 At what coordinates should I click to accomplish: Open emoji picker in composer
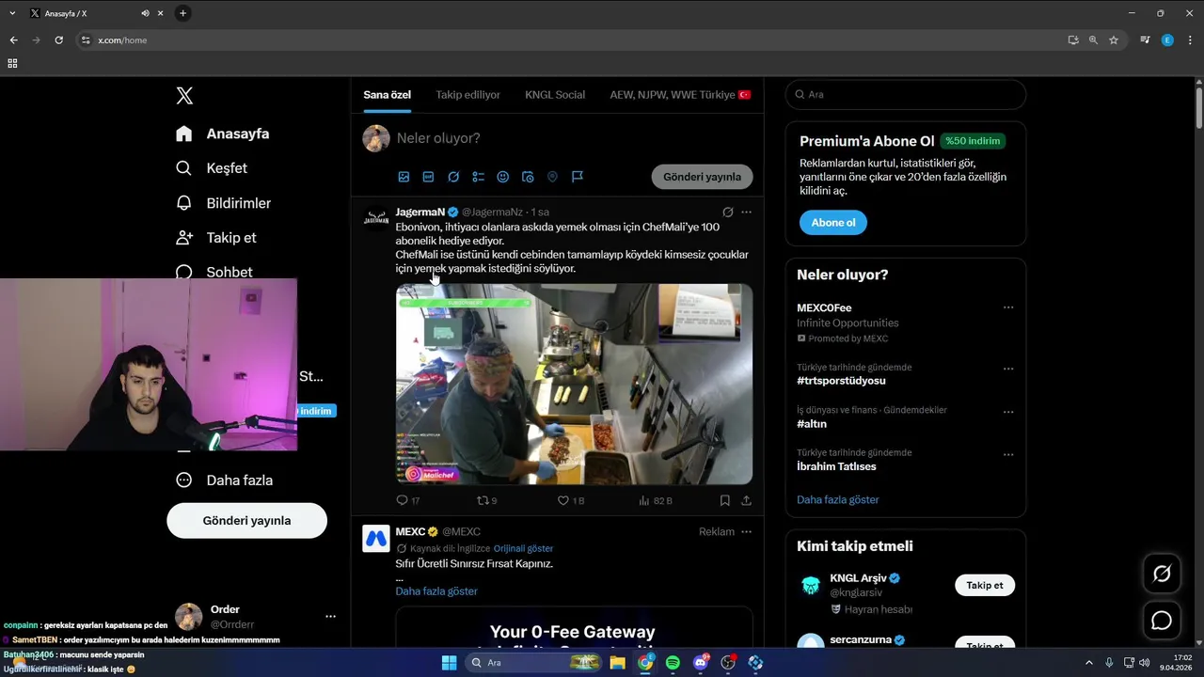(503, 177)
